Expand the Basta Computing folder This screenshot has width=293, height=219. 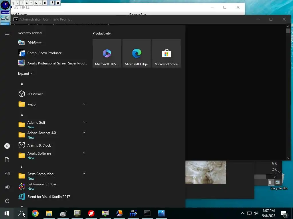[x=84, y=173]
